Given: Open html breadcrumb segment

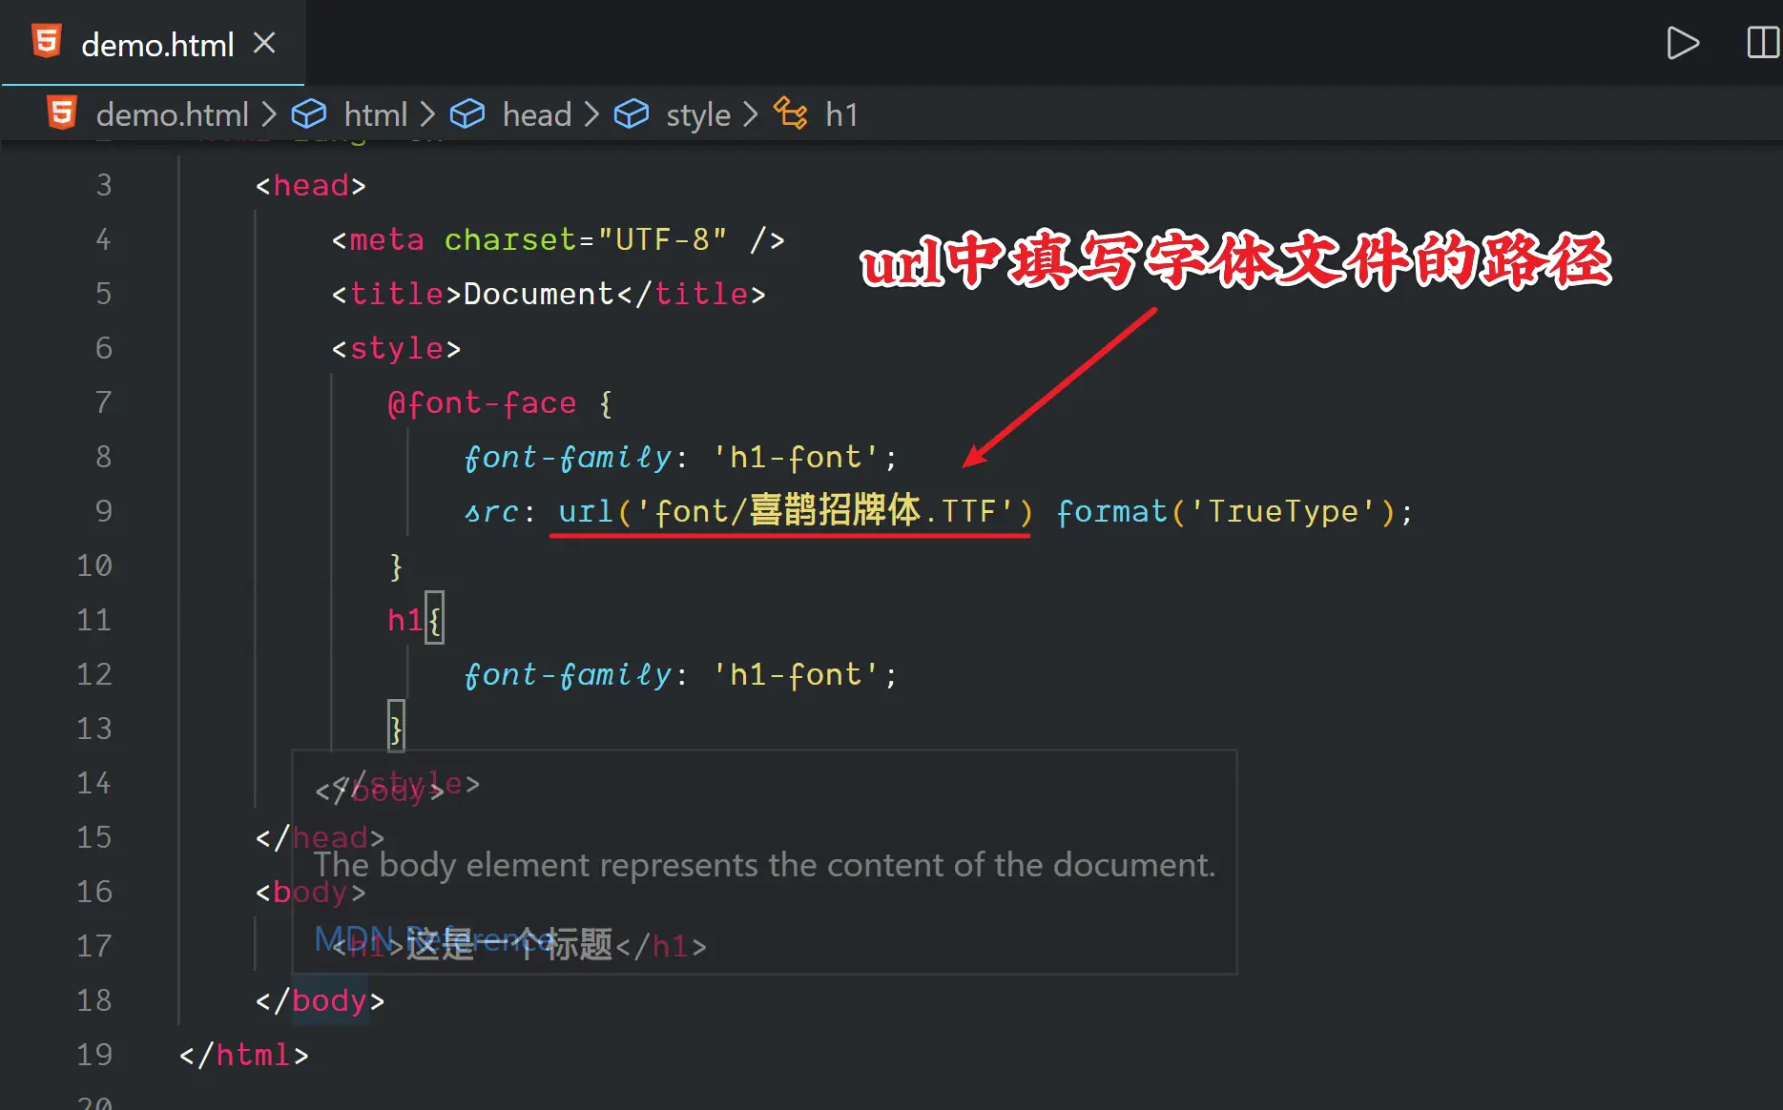Looking at the screenshot, I should (376, 114).
